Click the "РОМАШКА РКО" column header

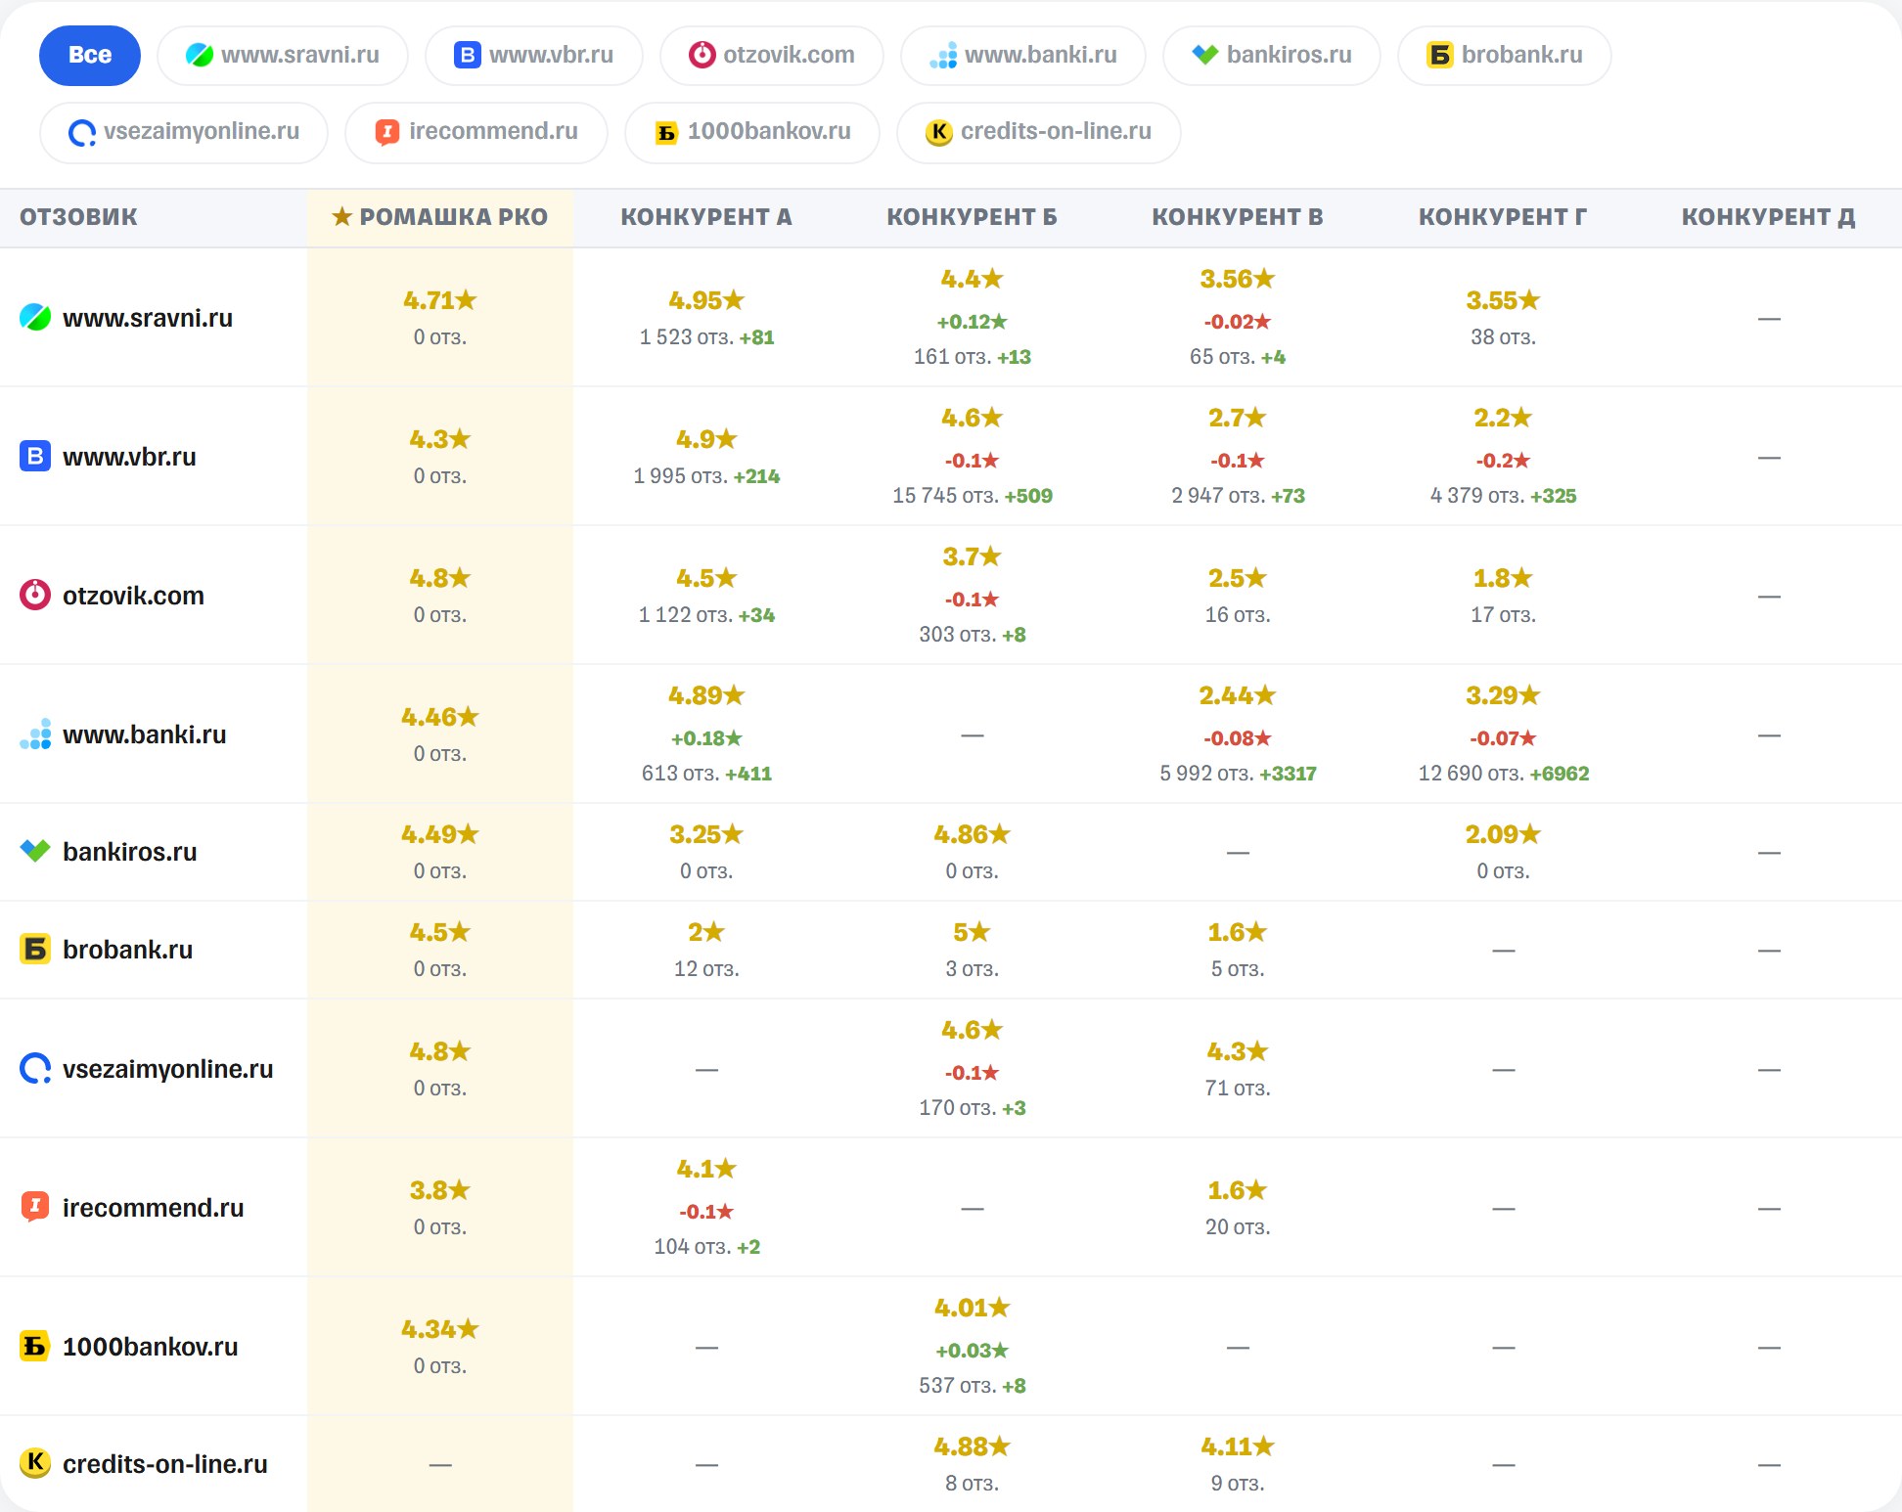[x=440, y=217]
